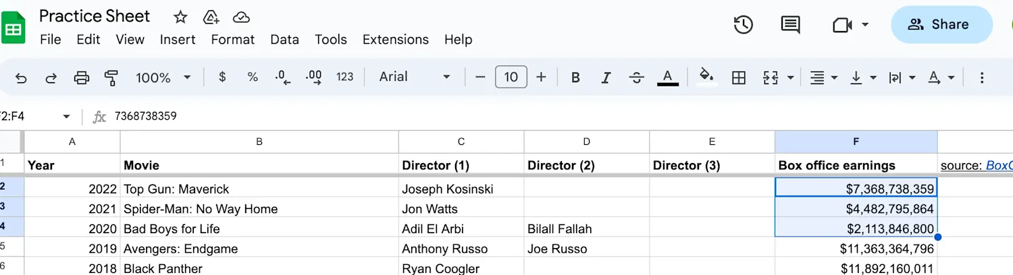Check the cloud save status icon
Screen dimensions: 1013x275
(x=241, y=17)
